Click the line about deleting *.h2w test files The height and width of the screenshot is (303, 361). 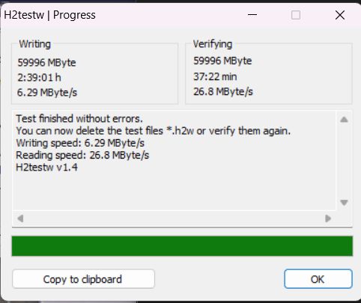pyautogui.click(x=154, y=131)
